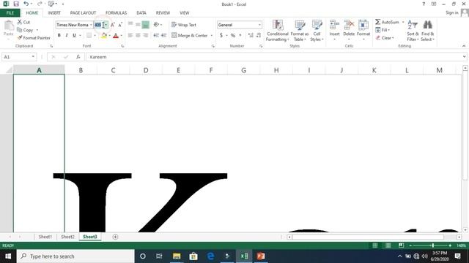469x263 pixels.
Task: Click the AutoSum button
Action: click(x=388, y=22)
